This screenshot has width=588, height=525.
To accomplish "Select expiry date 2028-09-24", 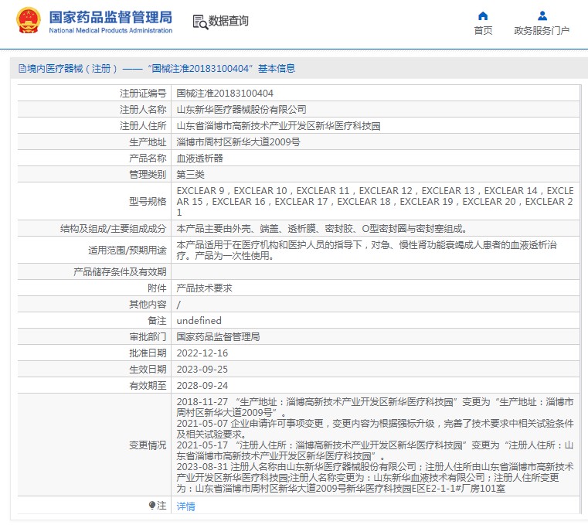I will (202, 385).
